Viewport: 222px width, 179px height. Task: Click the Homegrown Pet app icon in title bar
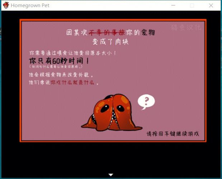click(x=6, y=5)
